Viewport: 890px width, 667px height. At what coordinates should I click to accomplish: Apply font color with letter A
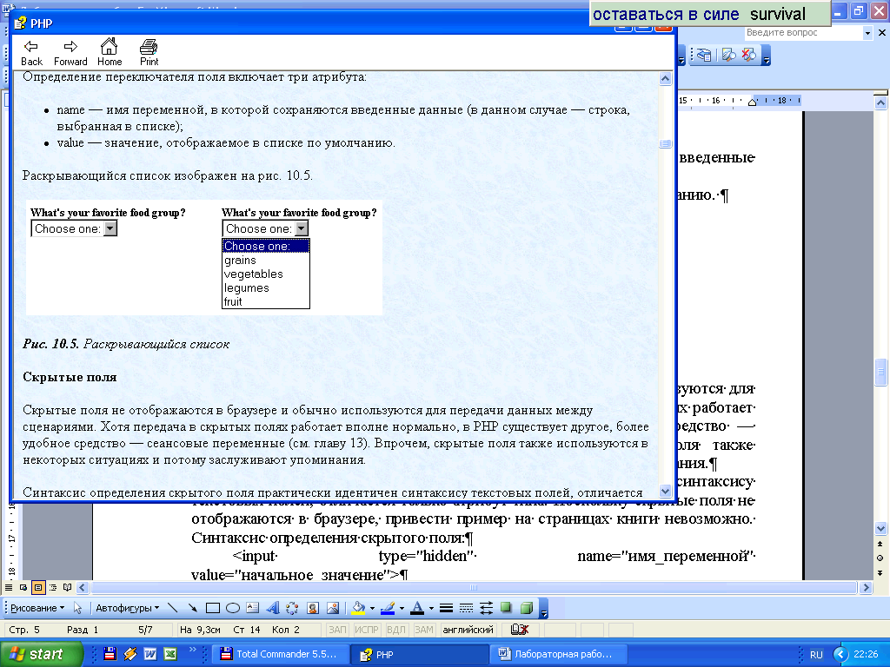coord(417,608)
